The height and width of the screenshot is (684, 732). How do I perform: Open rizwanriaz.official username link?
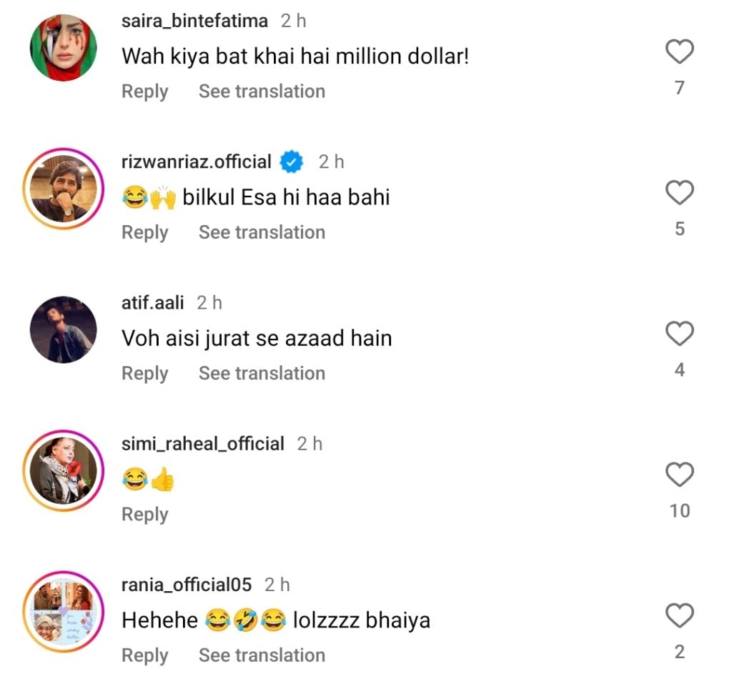197,162
